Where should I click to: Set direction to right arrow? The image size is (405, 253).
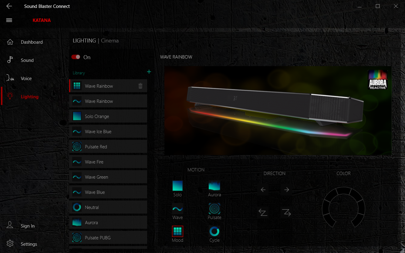(x=286, y=190)
